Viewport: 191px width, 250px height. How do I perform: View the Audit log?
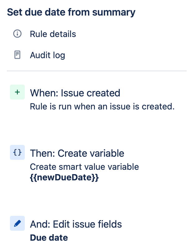click(x=47, y=55)
